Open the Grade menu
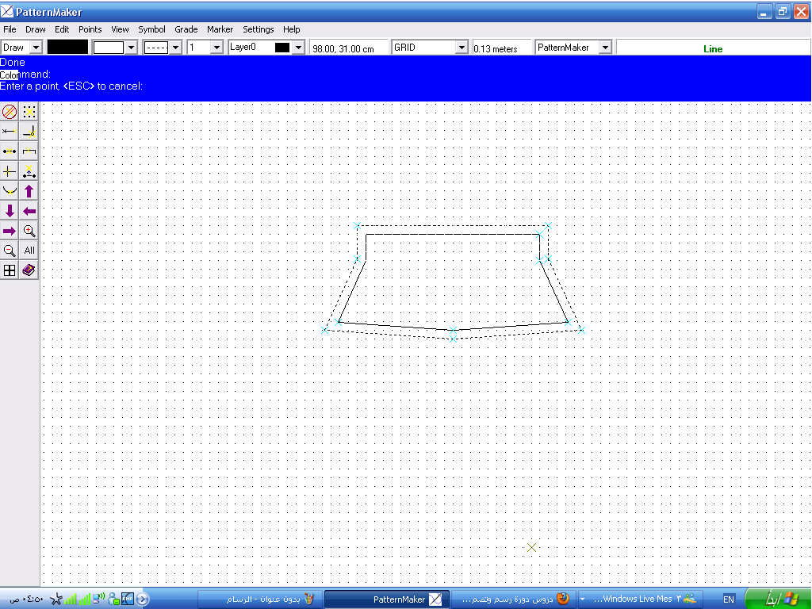This screenshot has height=609, width=812. (x=186, y=29)
